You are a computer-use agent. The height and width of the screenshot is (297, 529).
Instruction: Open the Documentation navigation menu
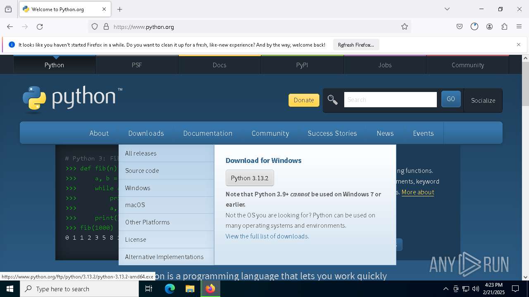pos(208,133)
